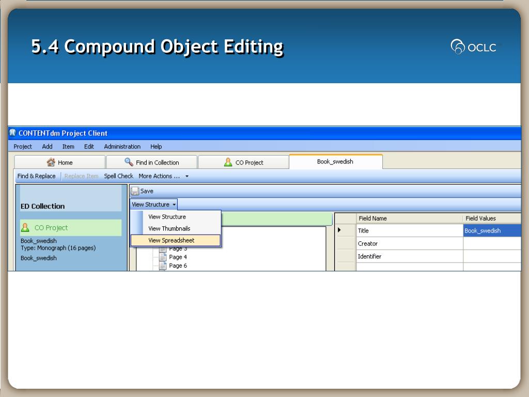Select Page 4 in the structure tree

pyautogui.click(x=178, y=257)
